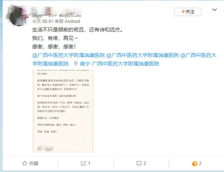
Task: Click first @广西中医药大学附属瑞康医院 mention
Action: [69, 55]
